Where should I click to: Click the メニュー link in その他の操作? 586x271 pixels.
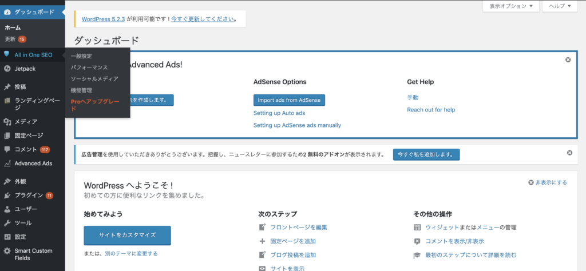[487, 228]
